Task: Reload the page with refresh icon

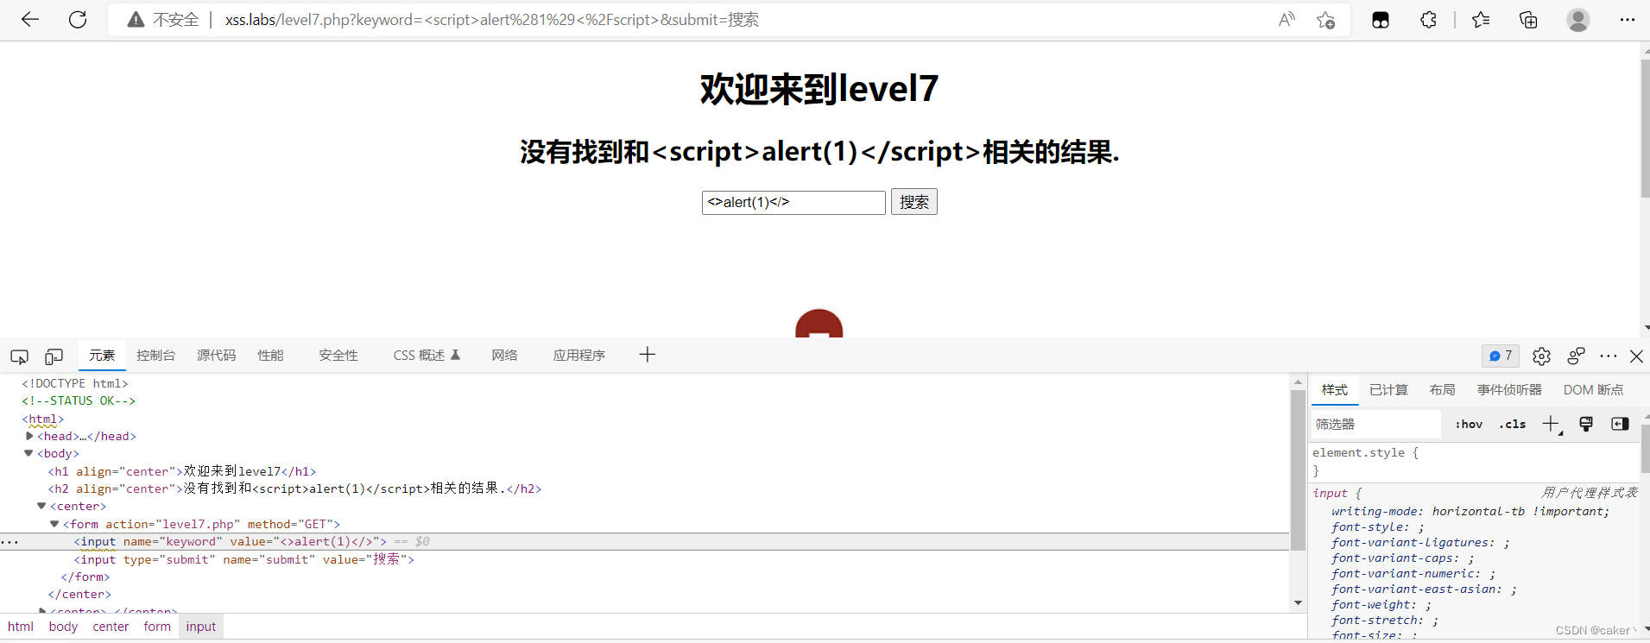Action: tap(78, 20)
